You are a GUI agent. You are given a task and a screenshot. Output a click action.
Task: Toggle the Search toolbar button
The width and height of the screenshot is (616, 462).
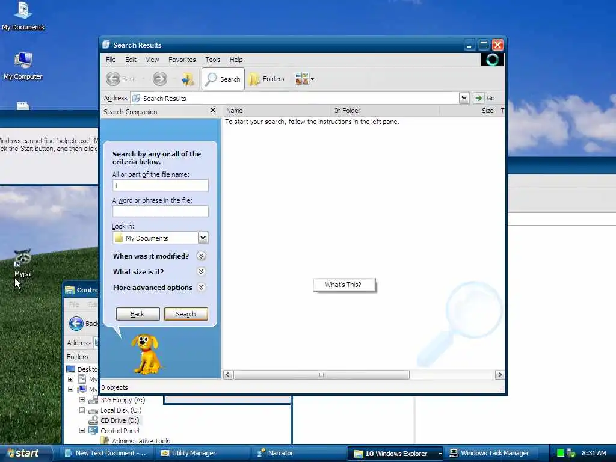pos(223,79)
